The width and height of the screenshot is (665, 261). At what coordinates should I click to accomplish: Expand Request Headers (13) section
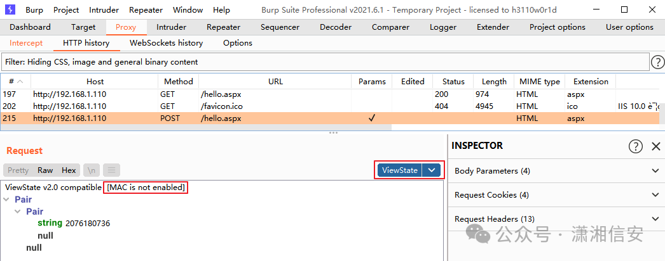click(556, 219)
